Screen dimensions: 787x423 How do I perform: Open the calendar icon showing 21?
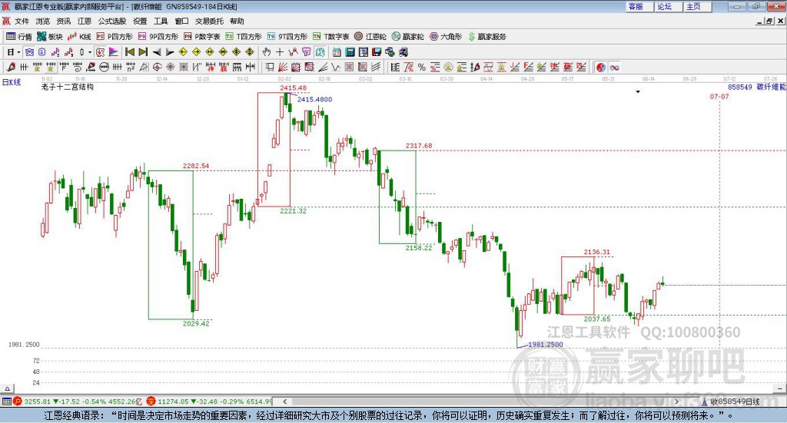tap(337, 52)
